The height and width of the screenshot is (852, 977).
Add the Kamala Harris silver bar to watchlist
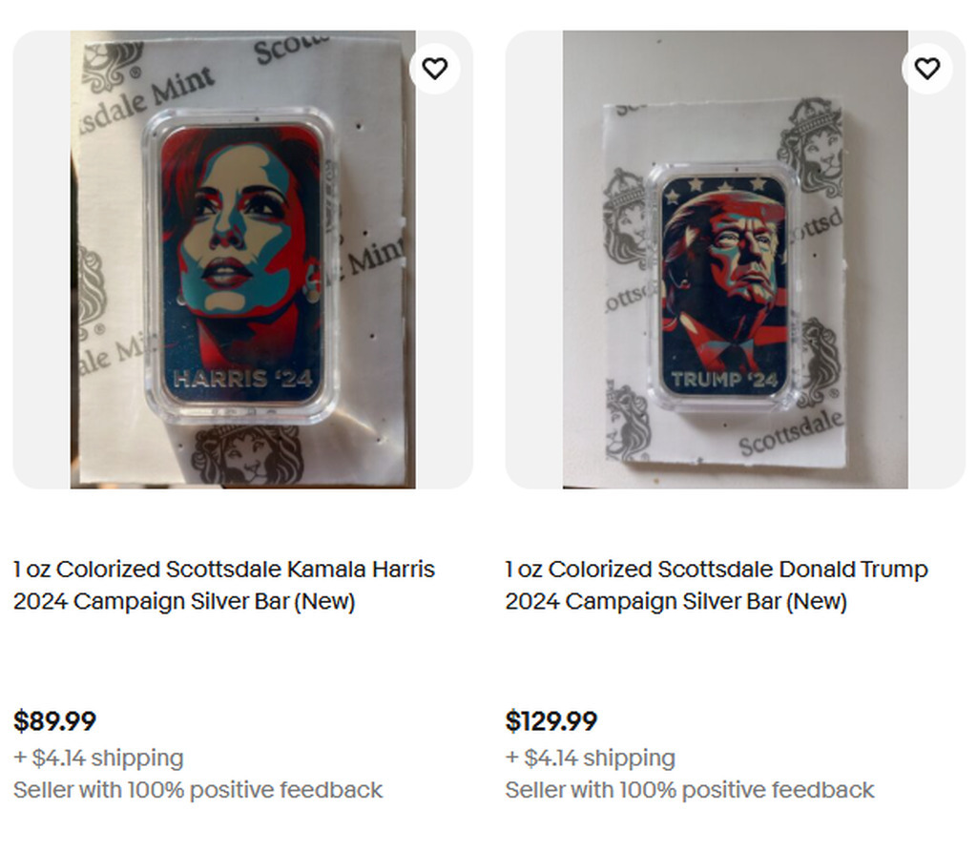tap(435, 69)
